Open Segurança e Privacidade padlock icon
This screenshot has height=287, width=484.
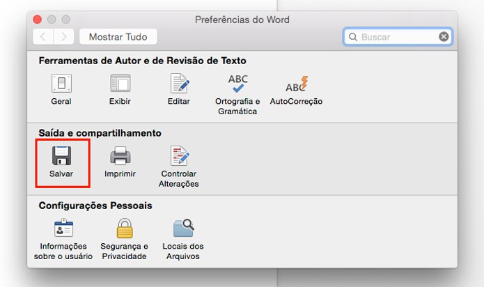[125, 228]
